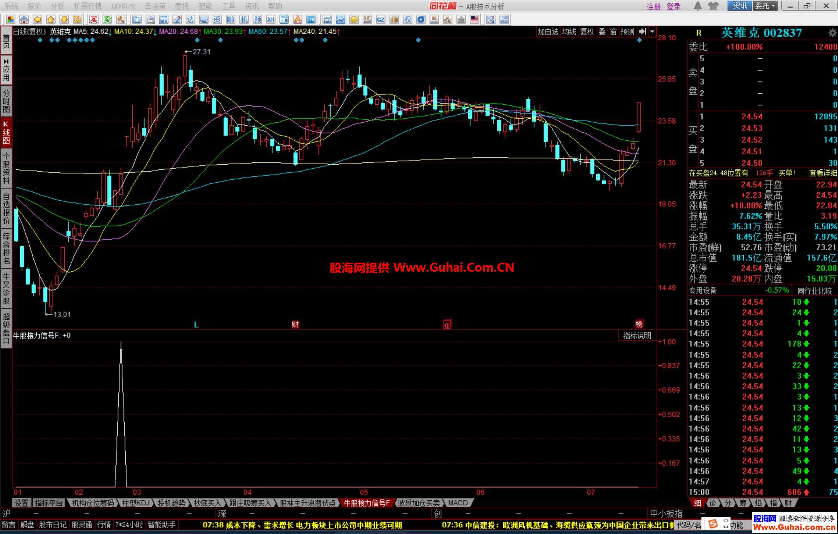Open the 扩展行情 menu
This screenshot has height=534, width=838.
[x=88, y=6]
